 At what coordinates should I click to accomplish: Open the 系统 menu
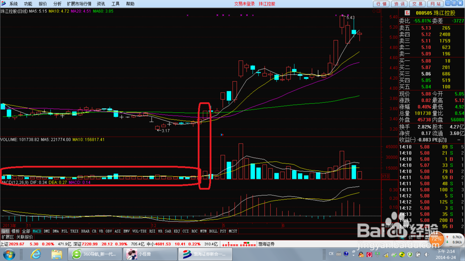(13, 4)
